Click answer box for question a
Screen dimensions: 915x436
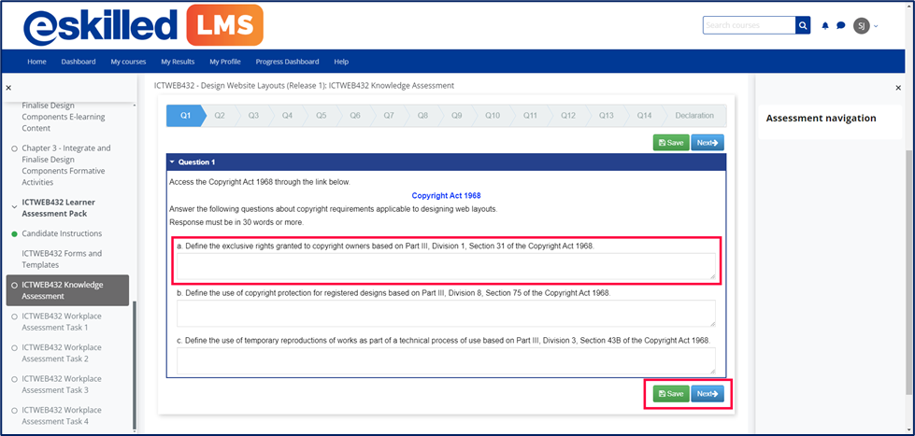click(x=447, y=266)
